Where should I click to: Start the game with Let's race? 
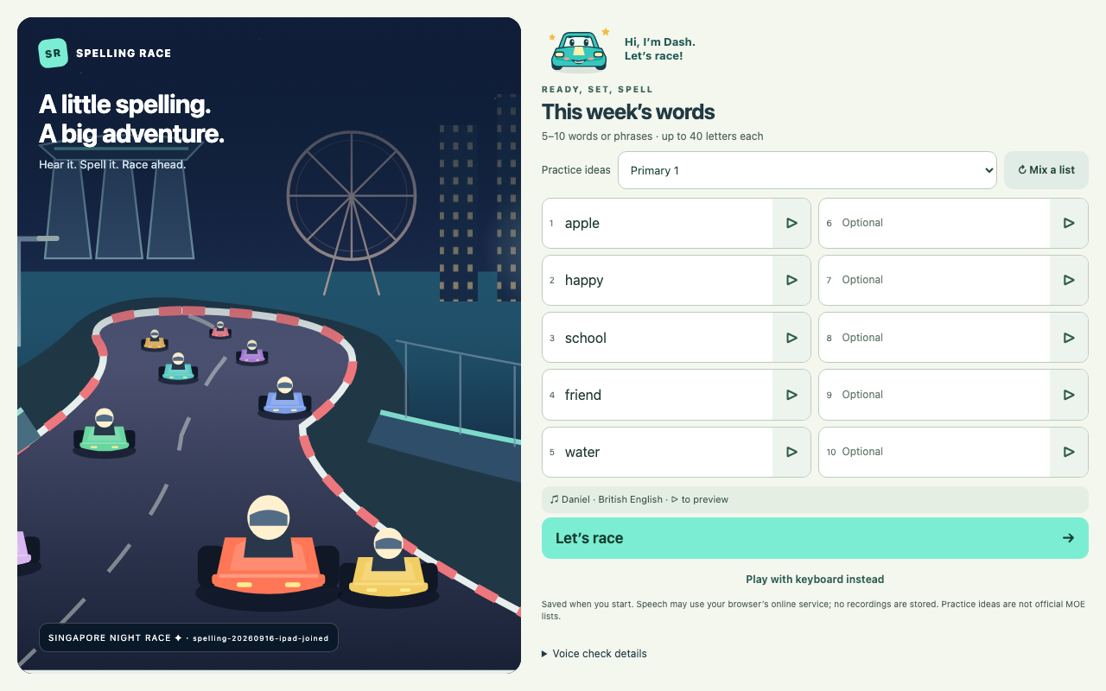(815, 538)
